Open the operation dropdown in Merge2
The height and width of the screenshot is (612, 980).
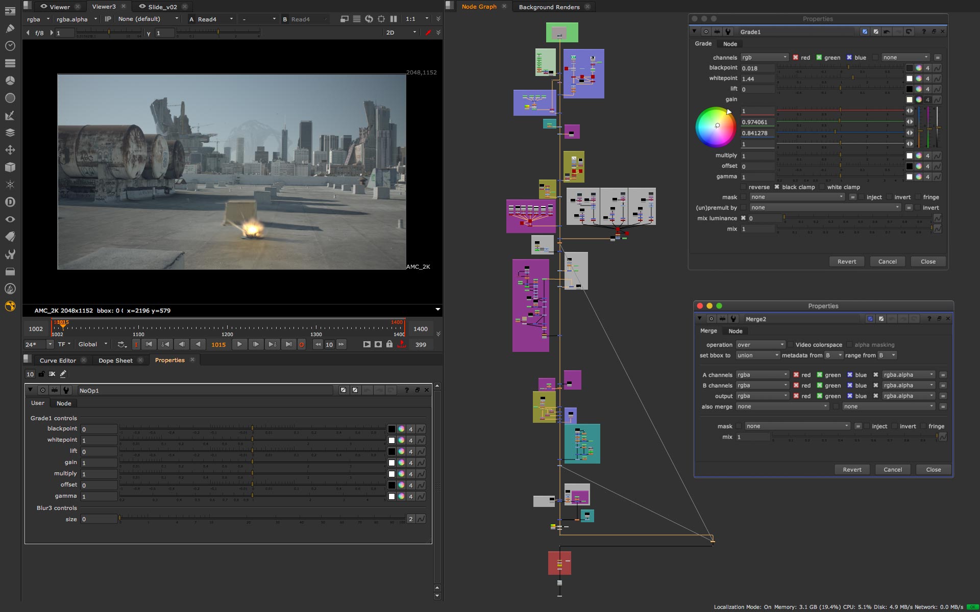(x=761, y=344)
